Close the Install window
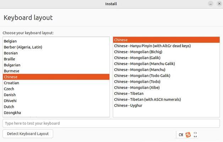Viewport: 223px width, 142px height. (x=219, y=4)
